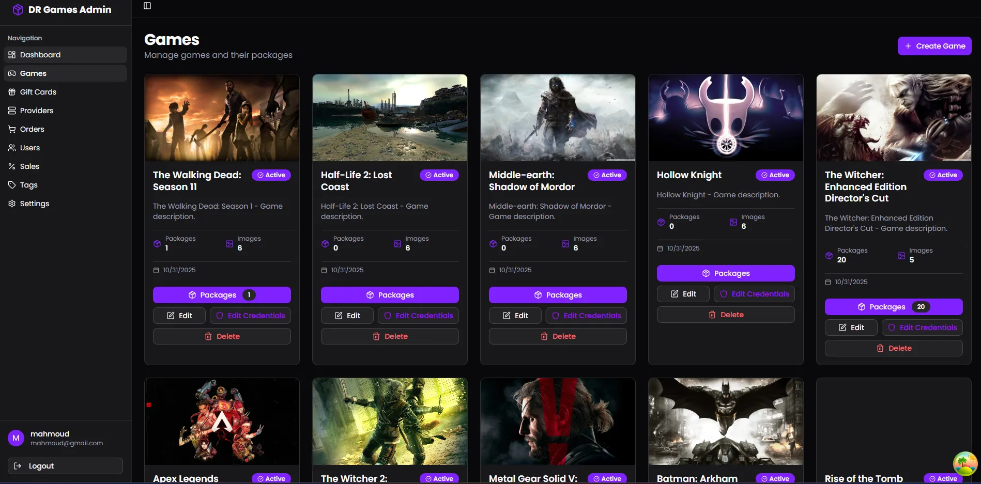This screenshot has height=484, width=981.
Task: Click Rise of the Tomb title text
Action: [x=864, y=478]
